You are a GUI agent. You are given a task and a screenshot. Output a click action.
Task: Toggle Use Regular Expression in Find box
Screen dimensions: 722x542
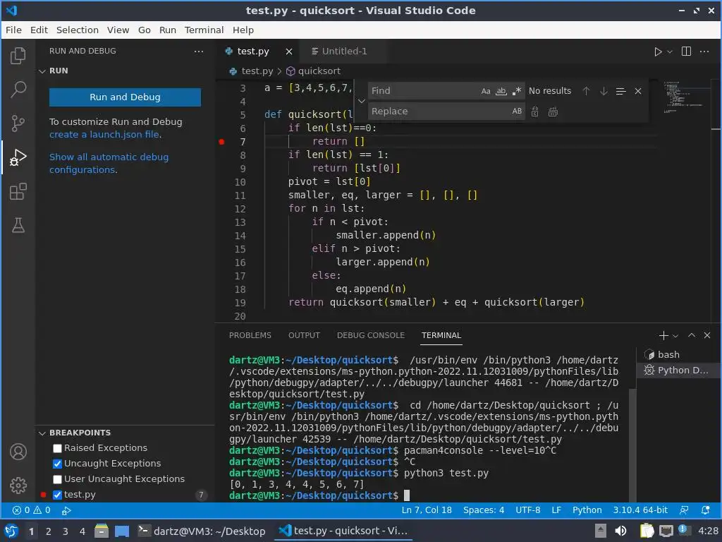pos(517,91)
